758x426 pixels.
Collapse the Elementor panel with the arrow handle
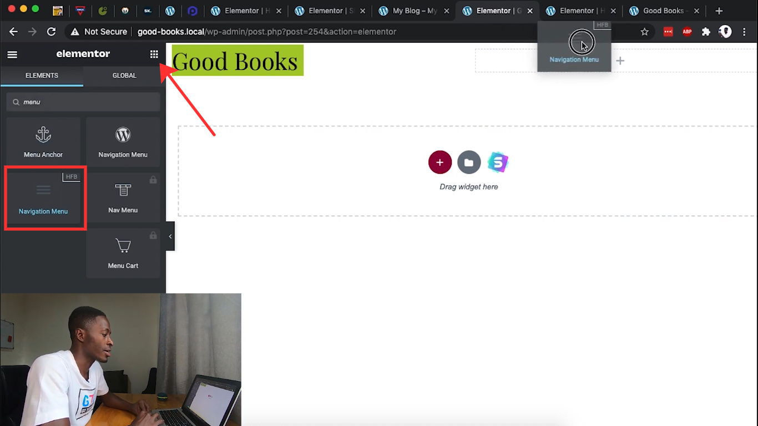(x=170, y=236)
